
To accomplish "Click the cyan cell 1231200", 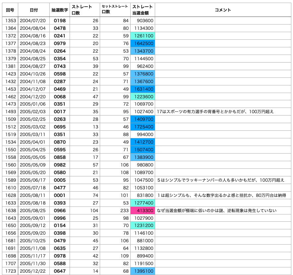I will (143, 226).
